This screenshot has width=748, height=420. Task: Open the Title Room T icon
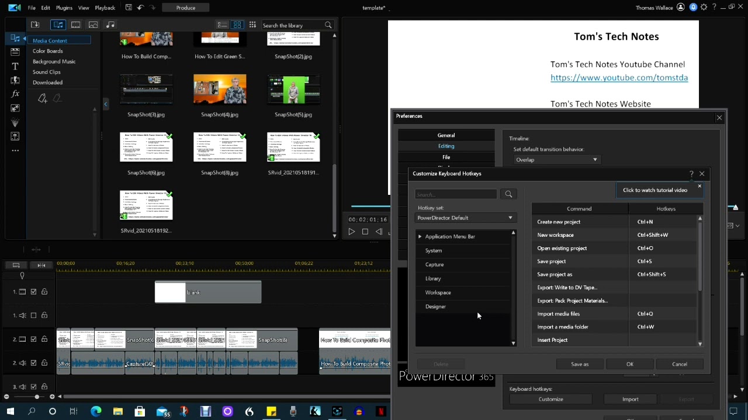pyautogui.click(x=15, y=66)
